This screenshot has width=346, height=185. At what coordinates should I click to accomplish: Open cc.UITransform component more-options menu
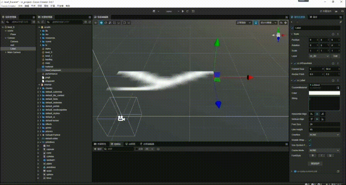pos(338,63)
